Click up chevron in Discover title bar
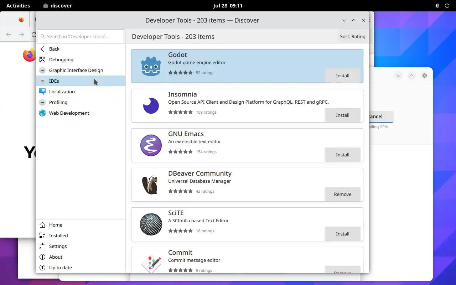456x285 pixels. click(354, 20)
